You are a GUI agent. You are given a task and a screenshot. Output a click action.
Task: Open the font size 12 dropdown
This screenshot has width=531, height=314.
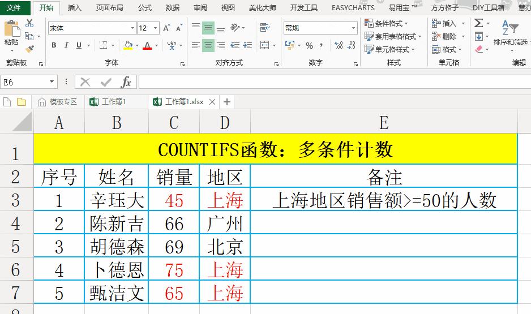[156, 28]
